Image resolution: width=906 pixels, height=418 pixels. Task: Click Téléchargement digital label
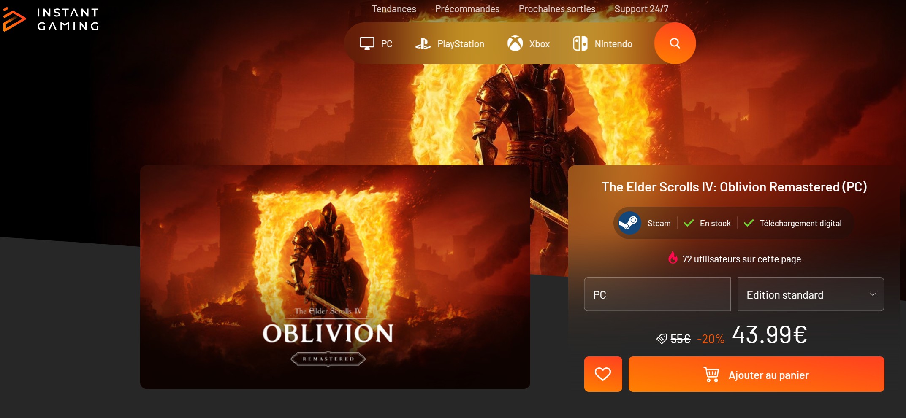click(x=800, y=223)
